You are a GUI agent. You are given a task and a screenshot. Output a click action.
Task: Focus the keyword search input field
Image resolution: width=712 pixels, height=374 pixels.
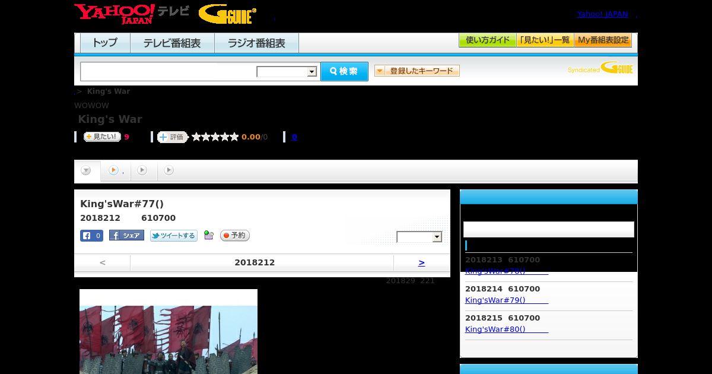click(x=169, y=71)
